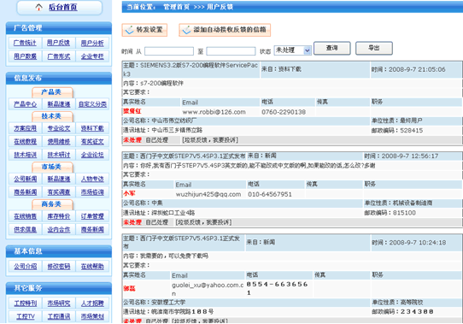Viewport: 463px width, 324px height.
Task: Open 专业论文 link
Action: 59,128
